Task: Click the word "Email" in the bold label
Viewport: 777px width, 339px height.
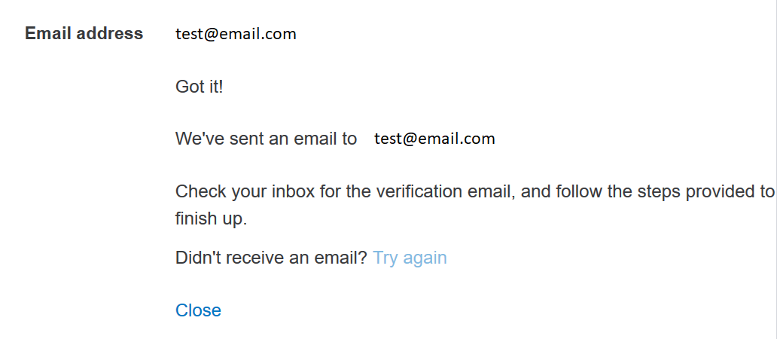Action: 49,34
